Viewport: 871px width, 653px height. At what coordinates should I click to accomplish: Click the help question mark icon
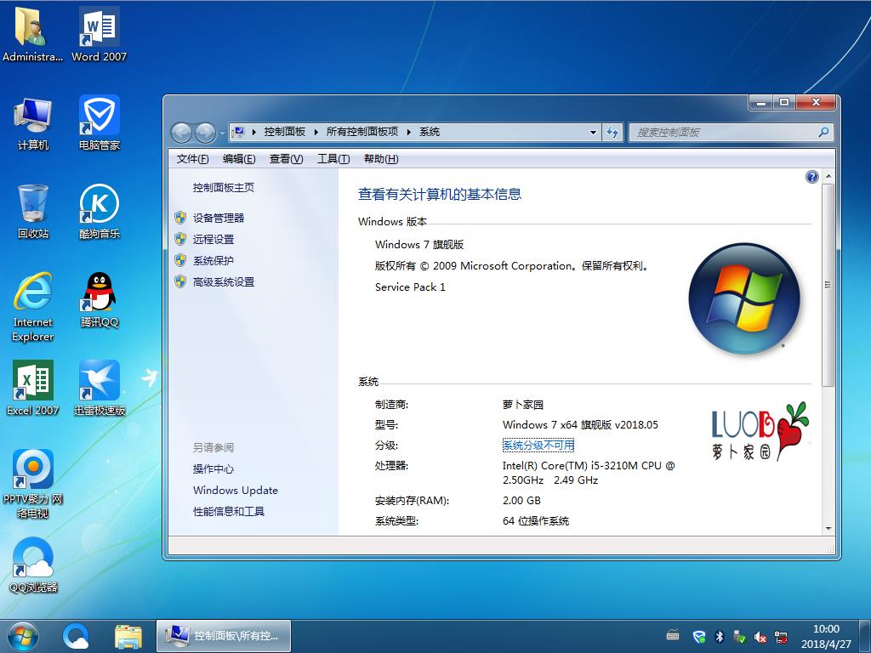click(811, 177)
